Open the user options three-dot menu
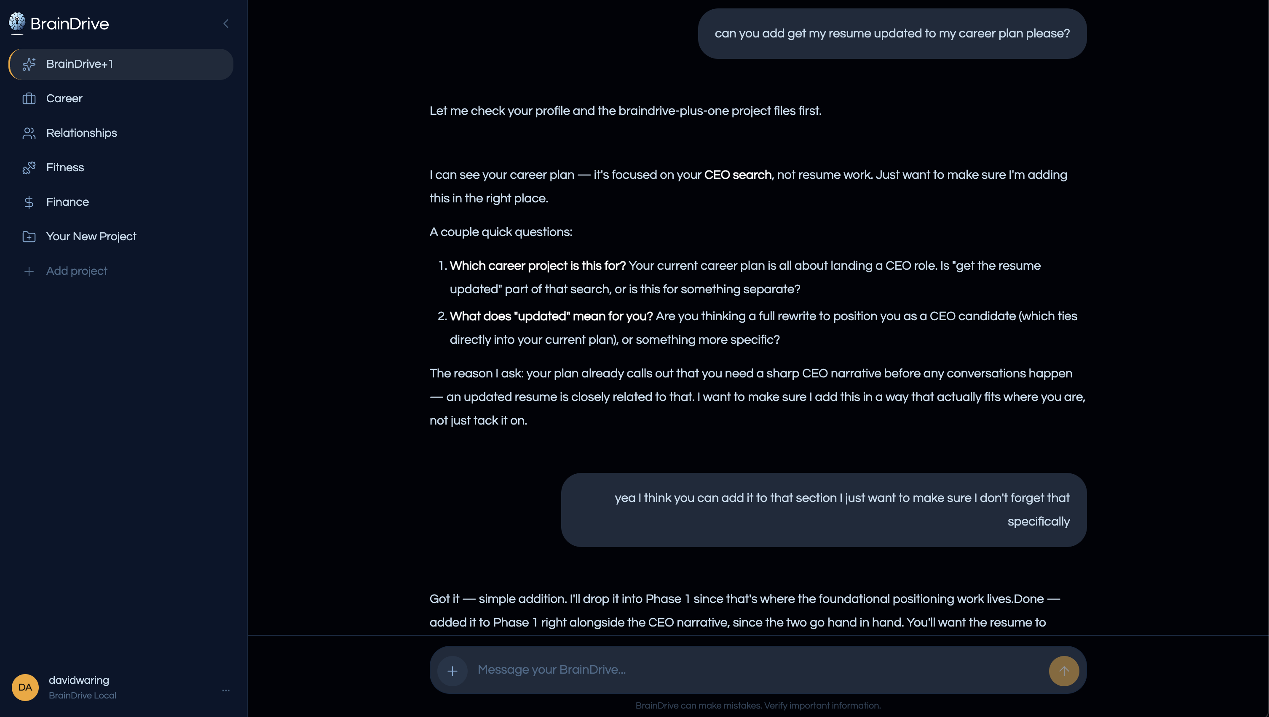 tap(226, 690)
